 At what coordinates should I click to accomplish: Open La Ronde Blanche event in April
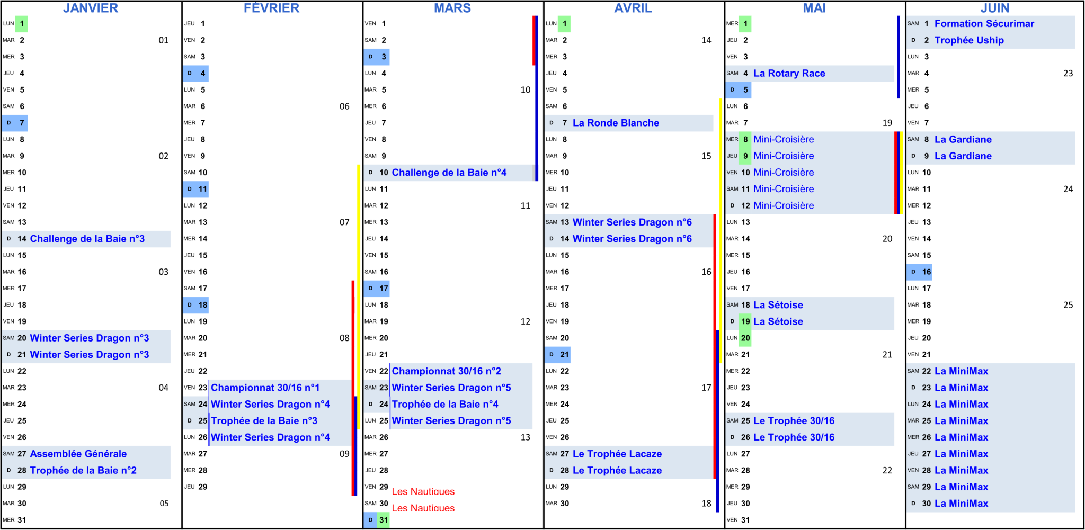(616, 123)
